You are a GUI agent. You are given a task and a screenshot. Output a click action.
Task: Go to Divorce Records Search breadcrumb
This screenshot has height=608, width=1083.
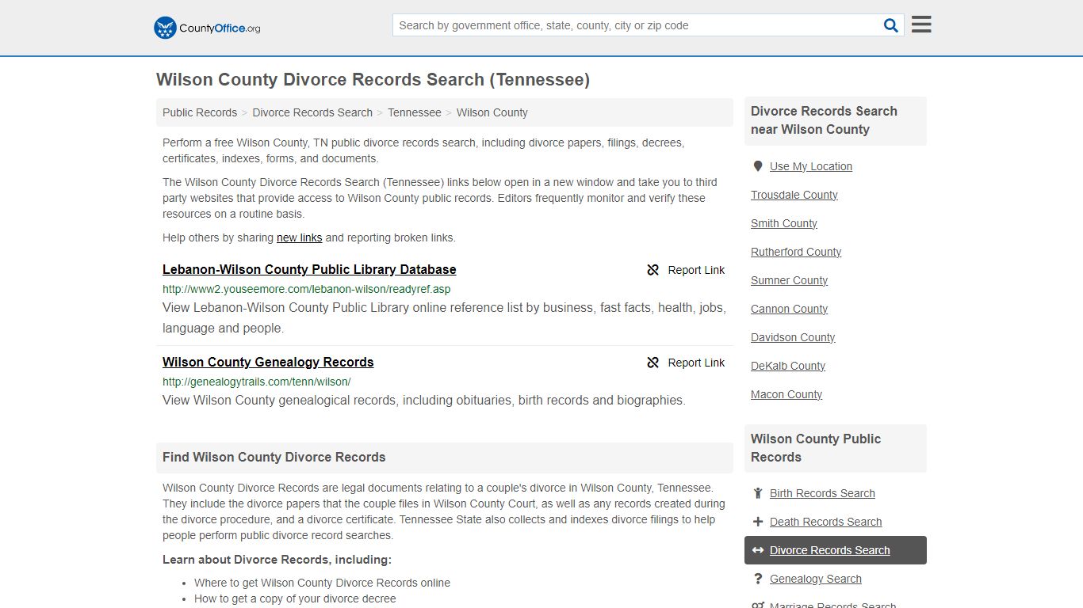(312, 112)
